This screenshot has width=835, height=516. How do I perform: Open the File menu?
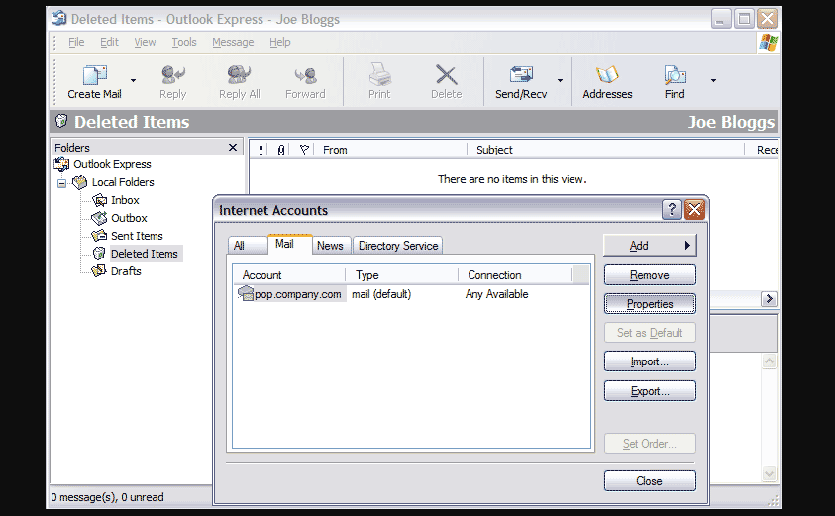click(x=76, y=42)
